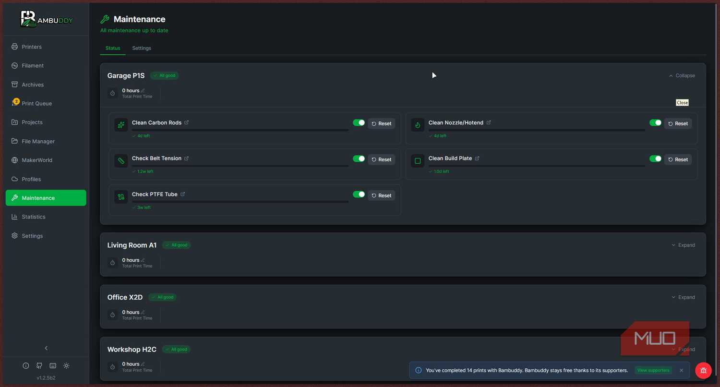Disable the Check Belt Tension toggle
720x387 pixels.
359,159
